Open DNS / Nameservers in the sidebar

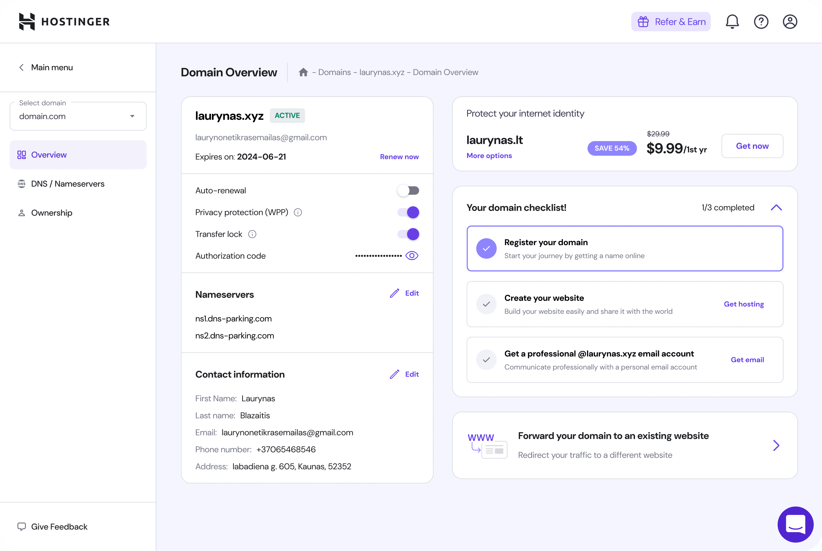tap(78, 184)
